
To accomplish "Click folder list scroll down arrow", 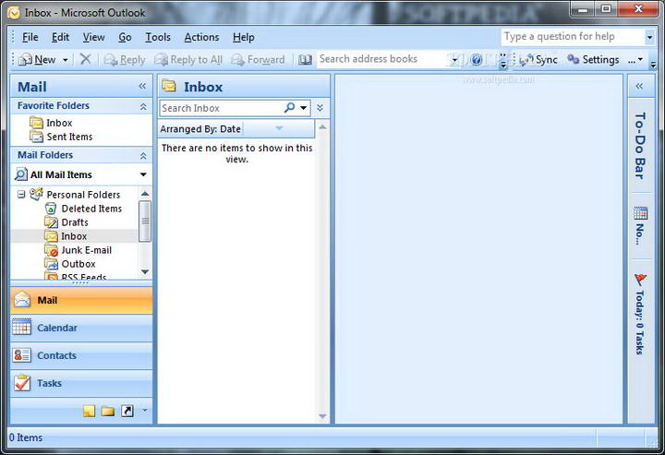I will click(145, 271).
